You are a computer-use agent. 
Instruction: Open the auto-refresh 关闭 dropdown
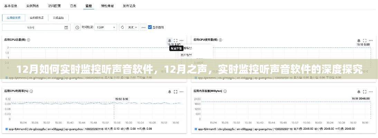(x=133, y=27)
